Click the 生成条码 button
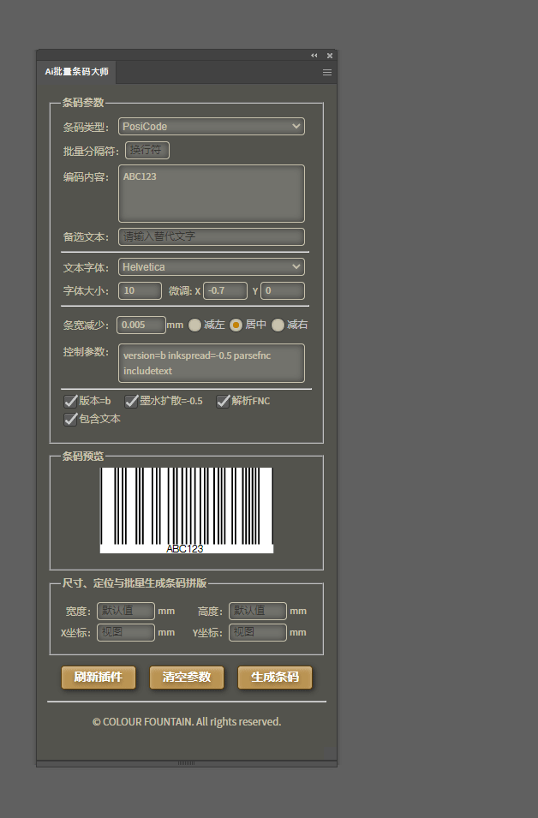Viewport: 538px width, 818px height. pyautogui.click(x=275, y=678)
